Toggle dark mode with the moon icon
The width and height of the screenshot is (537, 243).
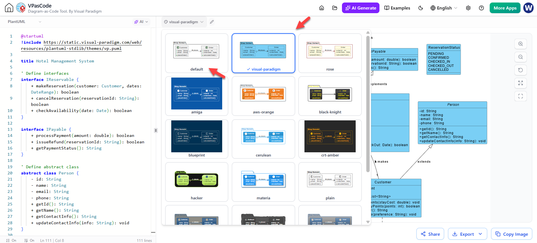coord(421,8)
